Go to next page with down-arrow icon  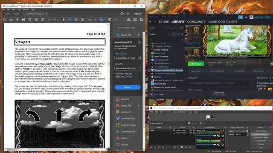[43, 20]
